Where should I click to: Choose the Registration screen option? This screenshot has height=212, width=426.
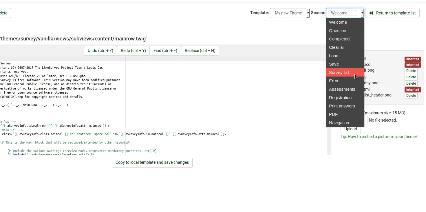point(340,98)
